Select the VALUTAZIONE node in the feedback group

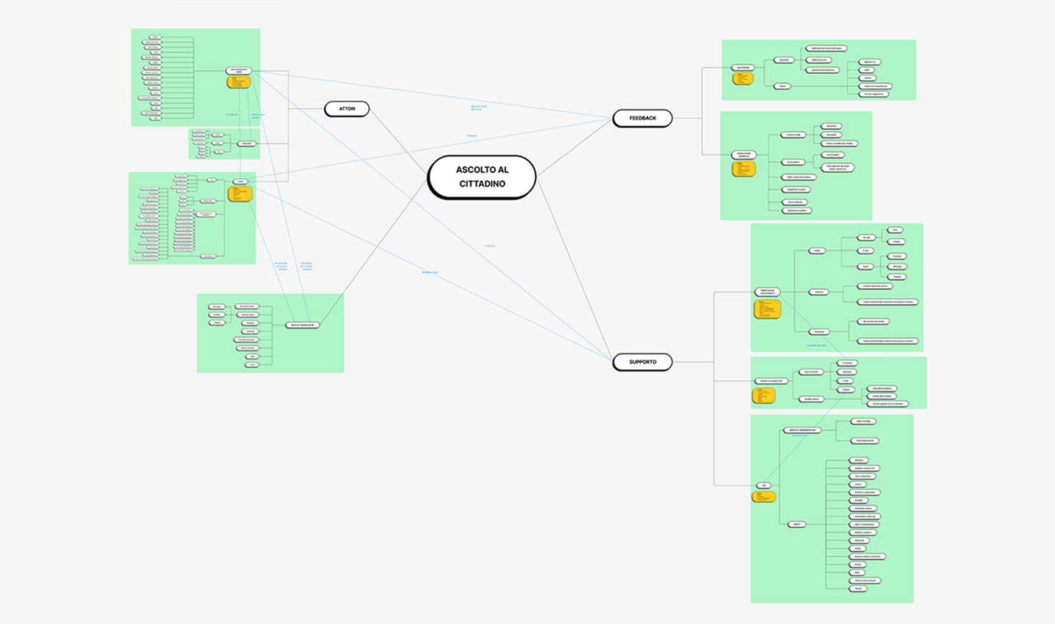[x=743, y=68]
